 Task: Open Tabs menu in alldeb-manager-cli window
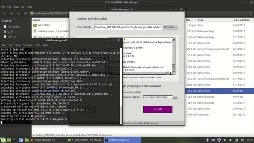click(x=38, y=45)
